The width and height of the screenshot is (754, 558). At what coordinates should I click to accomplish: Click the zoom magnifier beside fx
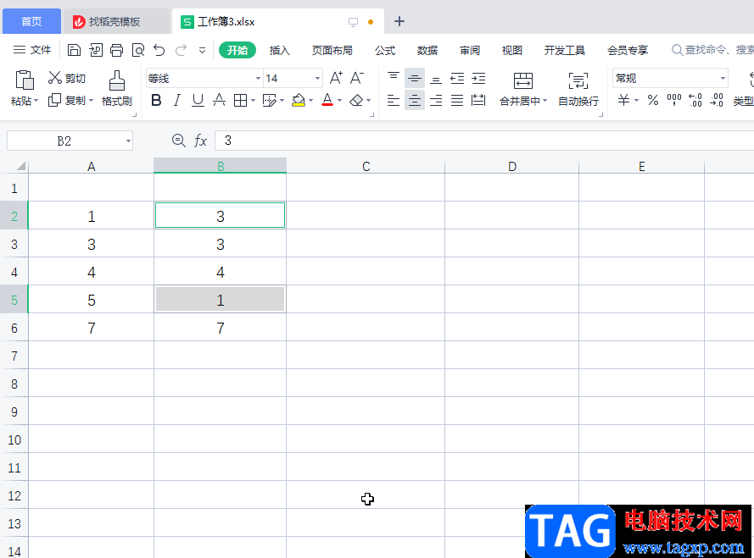179,141
